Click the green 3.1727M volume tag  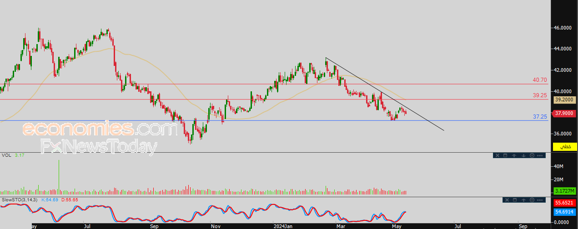tap(565, 191)
